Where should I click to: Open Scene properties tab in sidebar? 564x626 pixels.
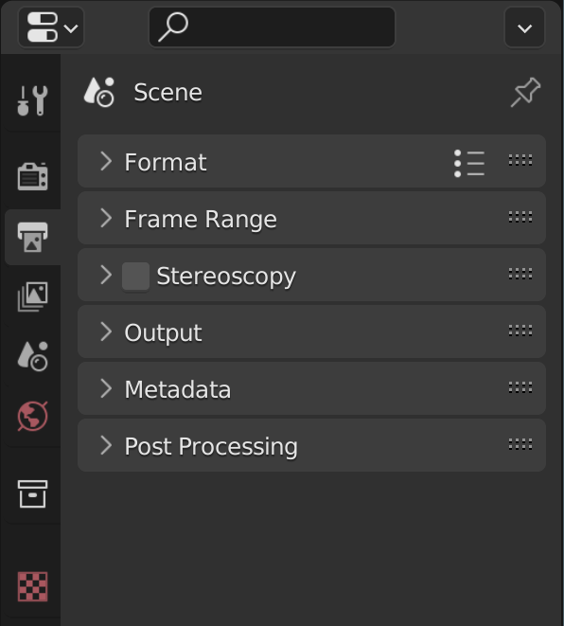tap(32, 356)
